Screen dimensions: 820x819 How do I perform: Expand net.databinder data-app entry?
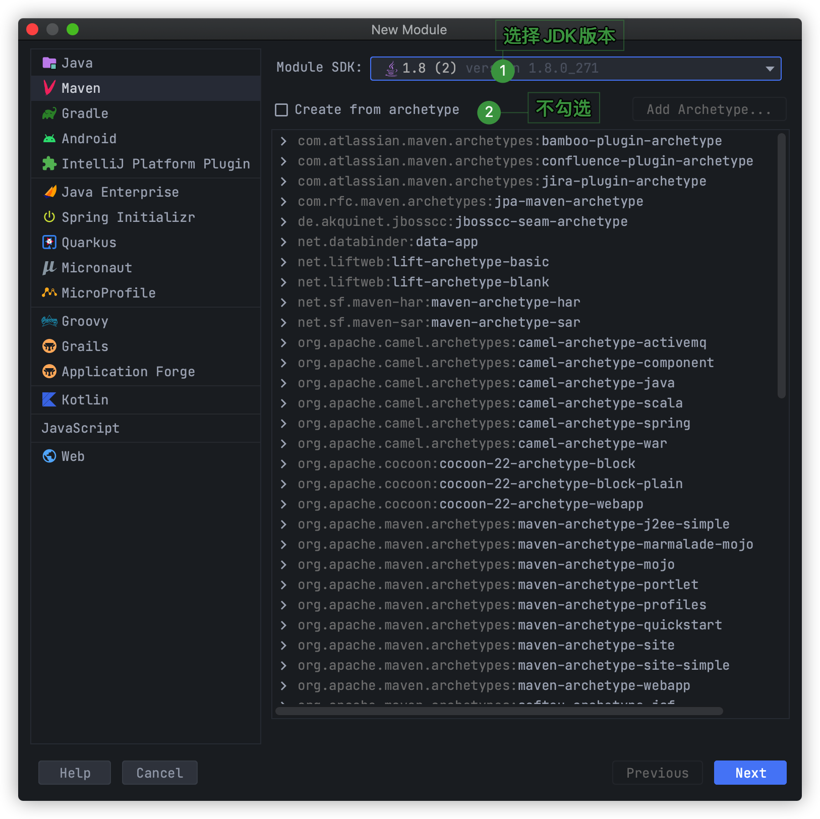pos(283,242)
